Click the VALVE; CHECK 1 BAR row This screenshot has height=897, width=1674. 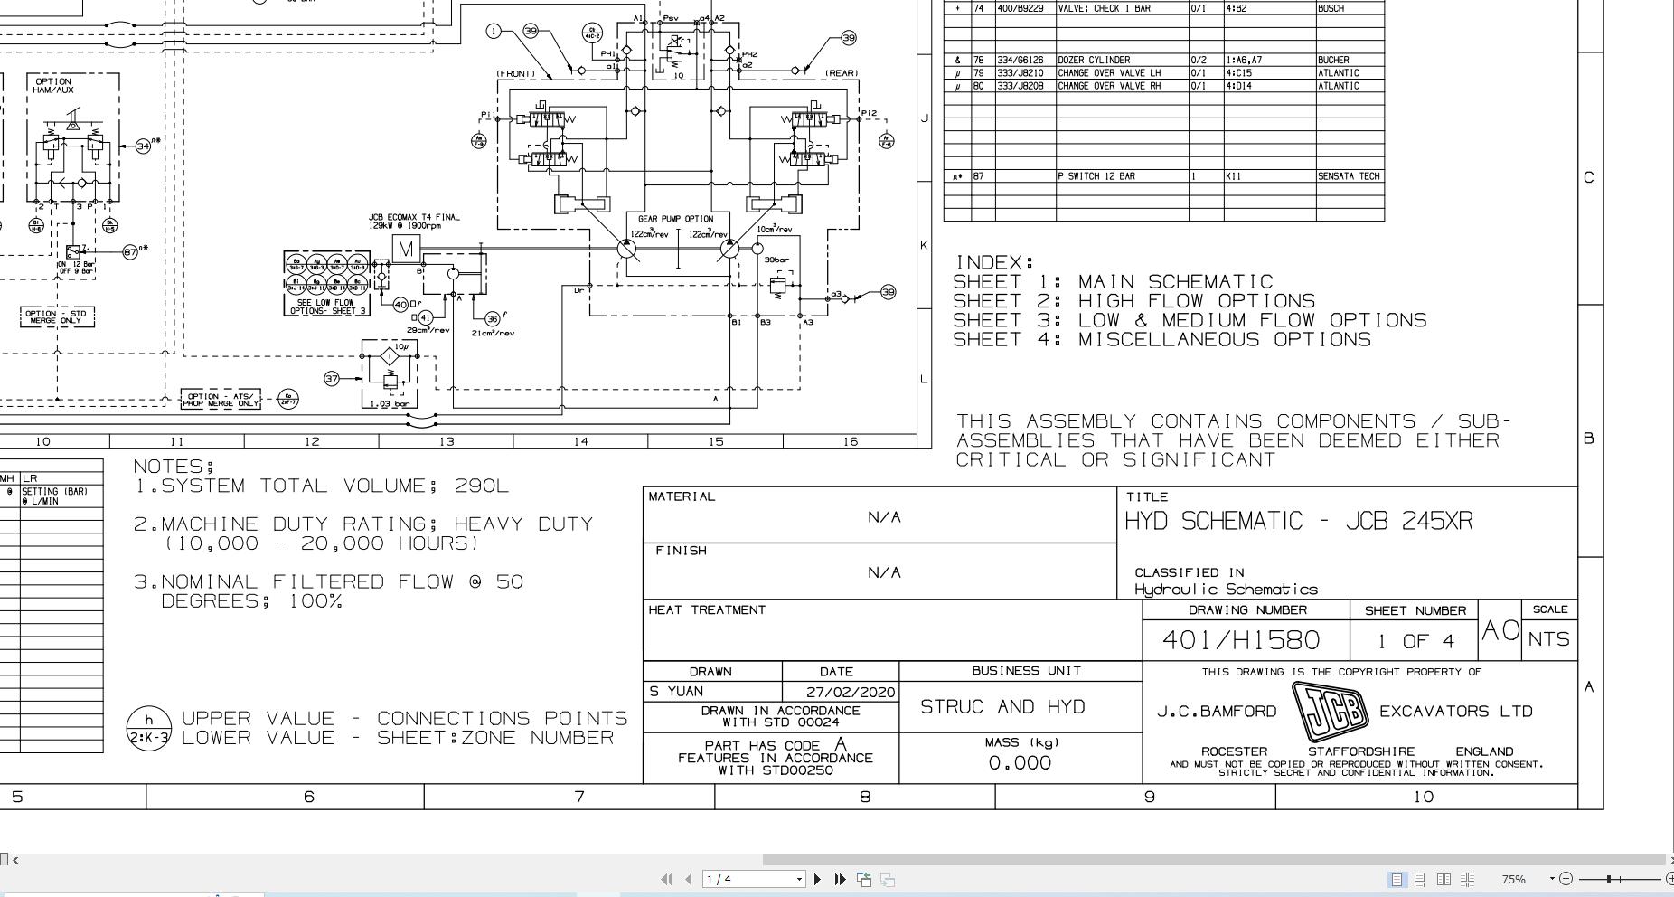pos(1164,8)
